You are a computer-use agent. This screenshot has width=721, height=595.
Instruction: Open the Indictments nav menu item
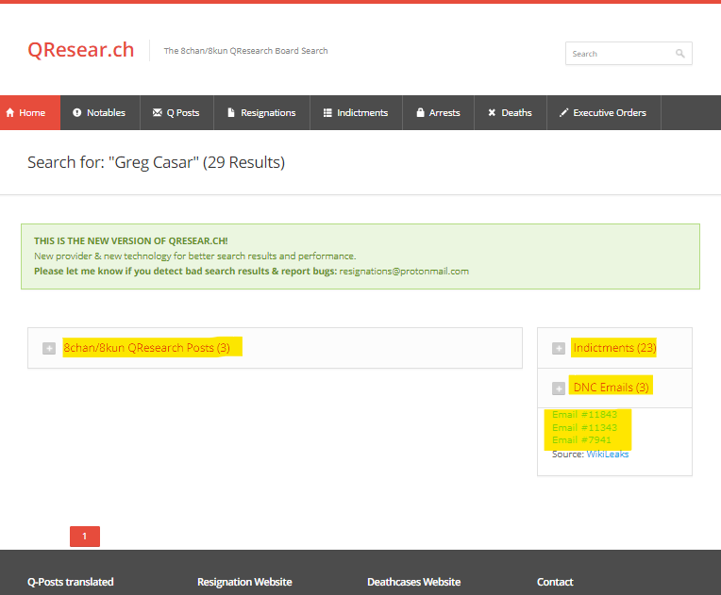(x=356, y=112)
